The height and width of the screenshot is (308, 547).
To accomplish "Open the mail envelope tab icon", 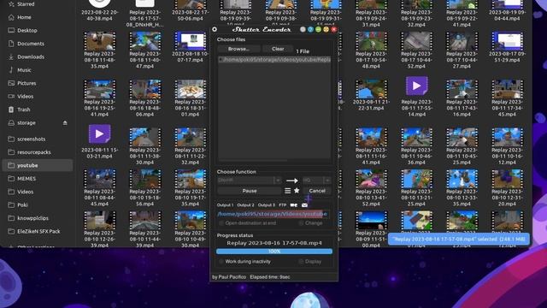I will click(x=304, y=205).
